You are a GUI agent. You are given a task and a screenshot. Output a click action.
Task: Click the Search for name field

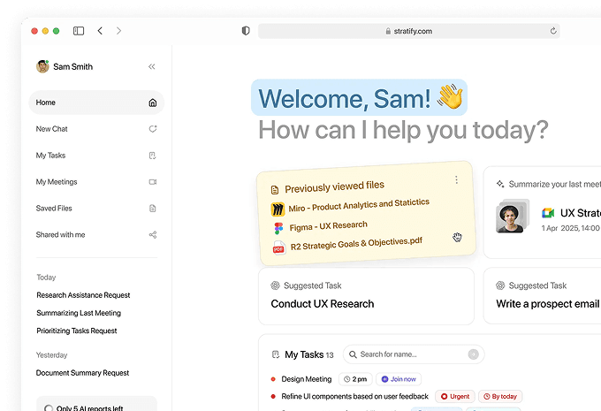414,354
